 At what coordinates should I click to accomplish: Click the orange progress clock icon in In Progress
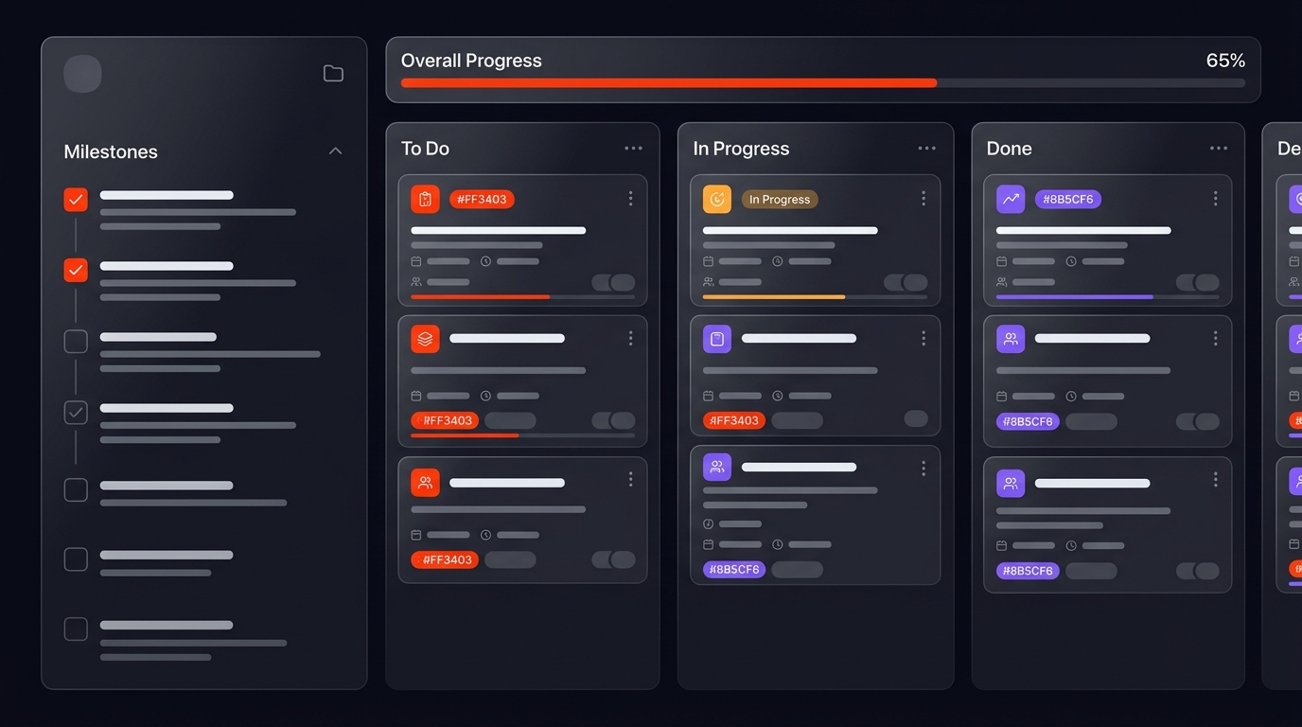click(717, 199)
